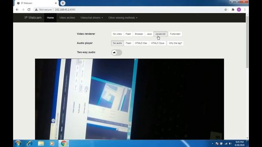Click the browser forward arrow
Image resolution: width=262 pixels, height=147 pixels.
click(x=23, y=10)
